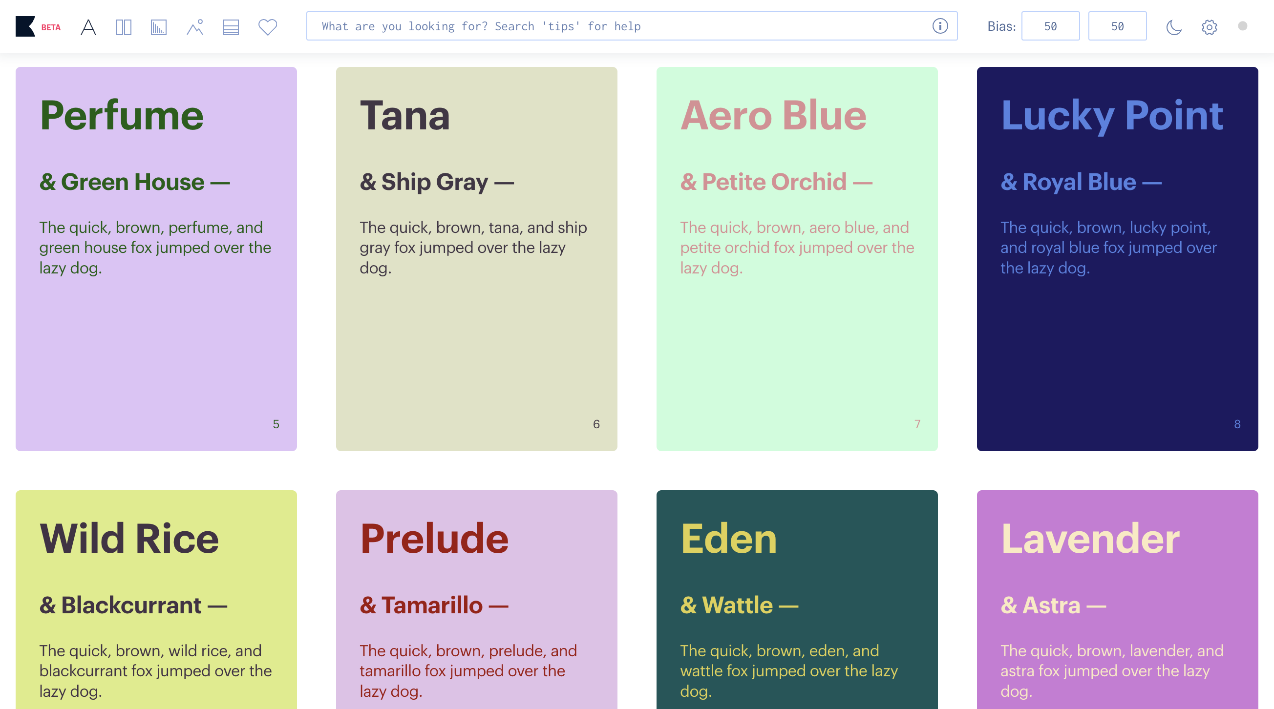Open favorites with the heart icon
The image size is (1274, 709).
268,27
